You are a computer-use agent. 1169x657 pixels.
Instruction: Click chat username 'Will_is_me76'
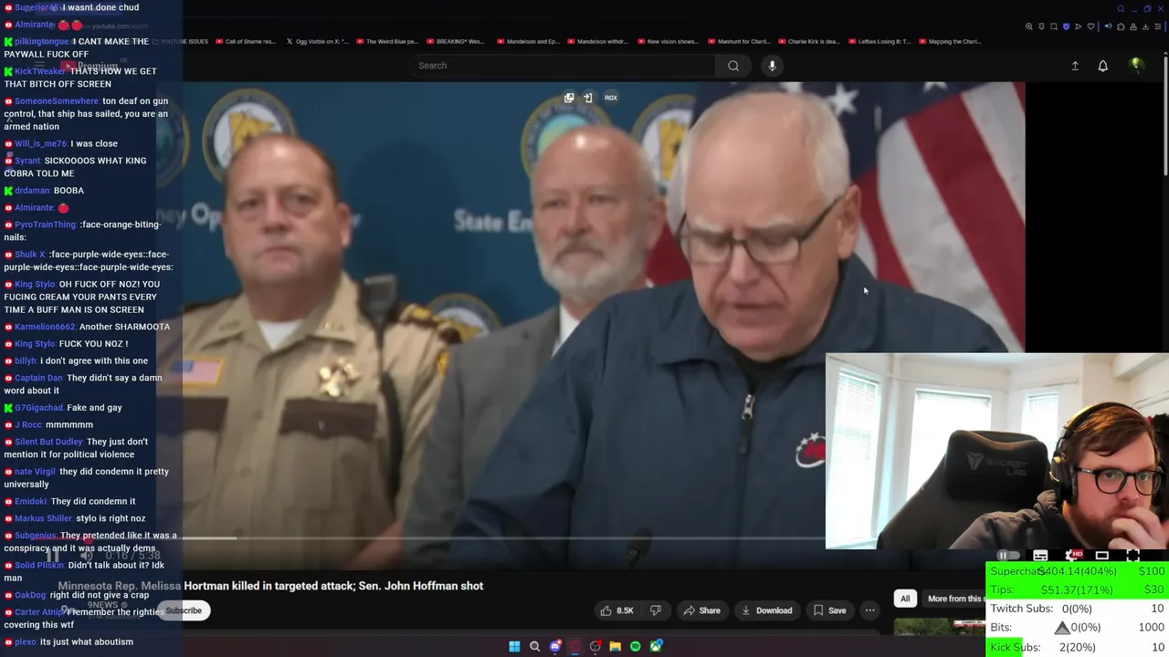click(x=40, y=143)
